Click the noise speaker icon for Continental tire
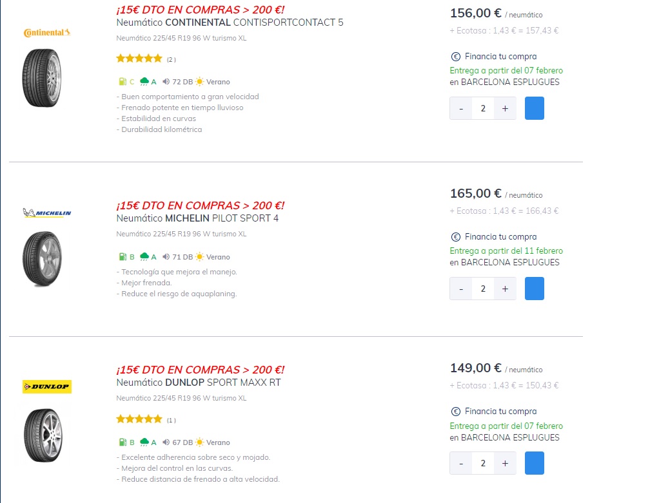This screenshot has height=503, width=650. click(x=166, y=82)
